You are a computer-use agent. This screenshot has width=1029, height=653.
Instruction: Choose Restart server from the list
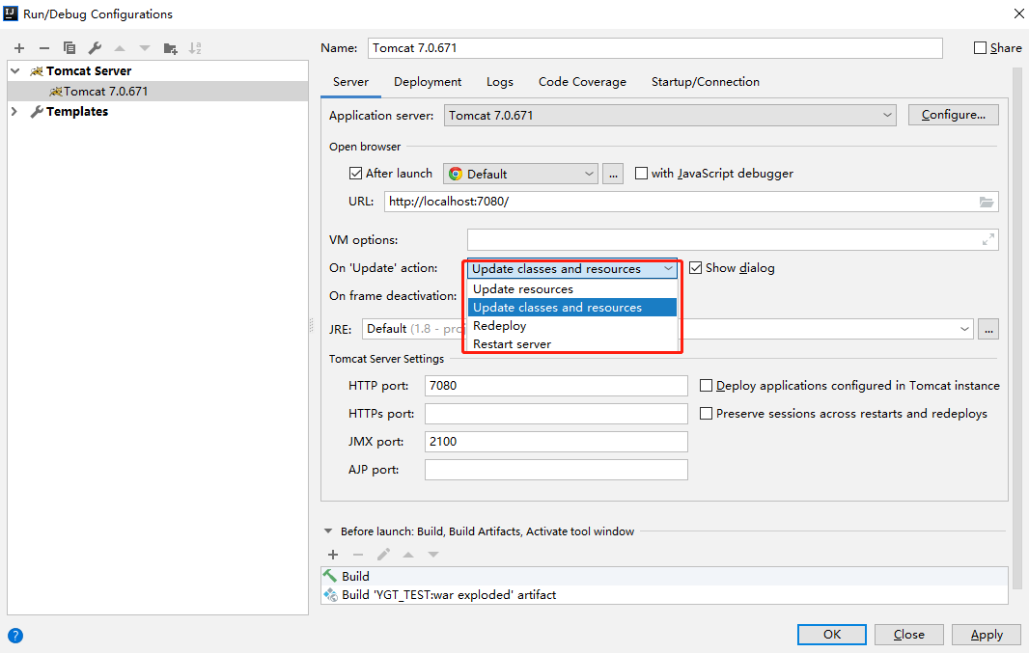tap(572, 344)
